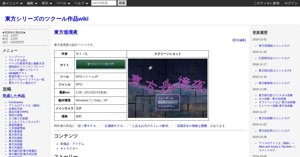Open サブイベントなど-東方自然癒 history link
Viewport: 300px width, 157px height.
tap(277, 102)
